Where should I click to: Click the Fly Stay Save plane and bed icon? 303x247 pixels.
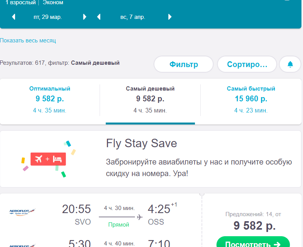click(x=48, y=159)
